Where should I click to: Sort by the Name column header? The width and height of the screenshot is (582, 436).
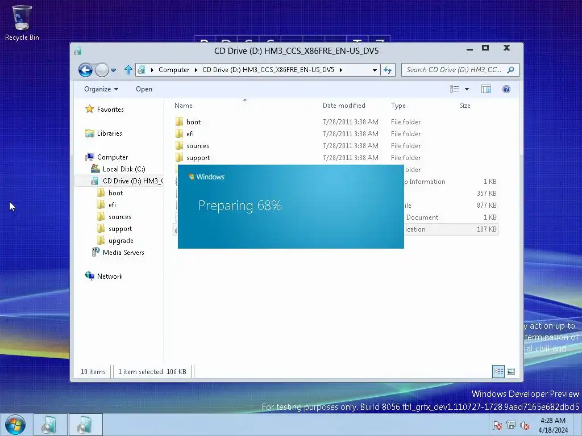pyautogui.click(x=184, y=106)
